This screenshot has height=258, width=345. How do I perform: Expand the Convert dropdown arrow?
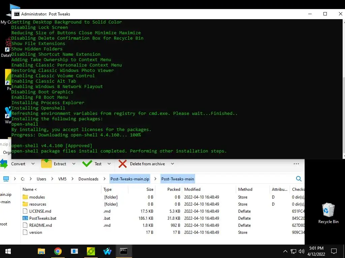click(x=33, y=164)
